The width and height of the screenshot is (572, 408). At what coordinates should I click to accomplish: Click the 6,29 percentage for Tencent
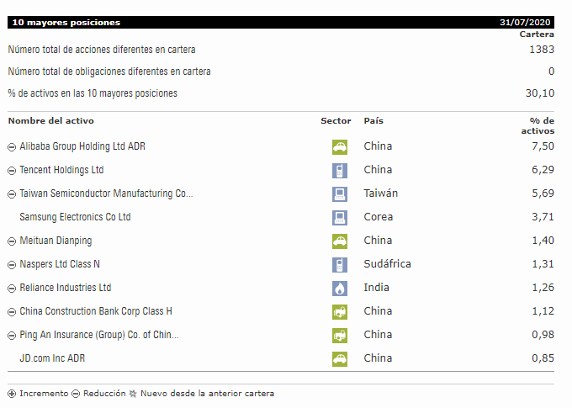(543, 170)
